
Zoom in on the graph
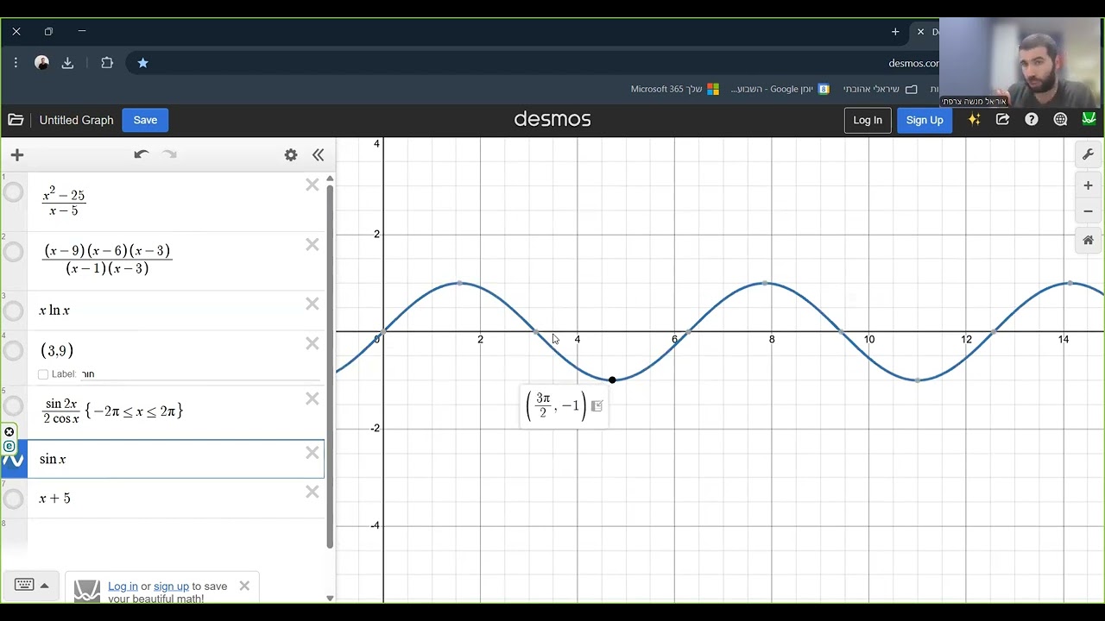click(x=1089, y=185)
